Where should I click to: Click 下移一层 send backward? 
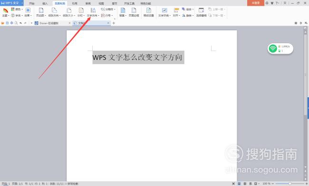pos(217,15)
